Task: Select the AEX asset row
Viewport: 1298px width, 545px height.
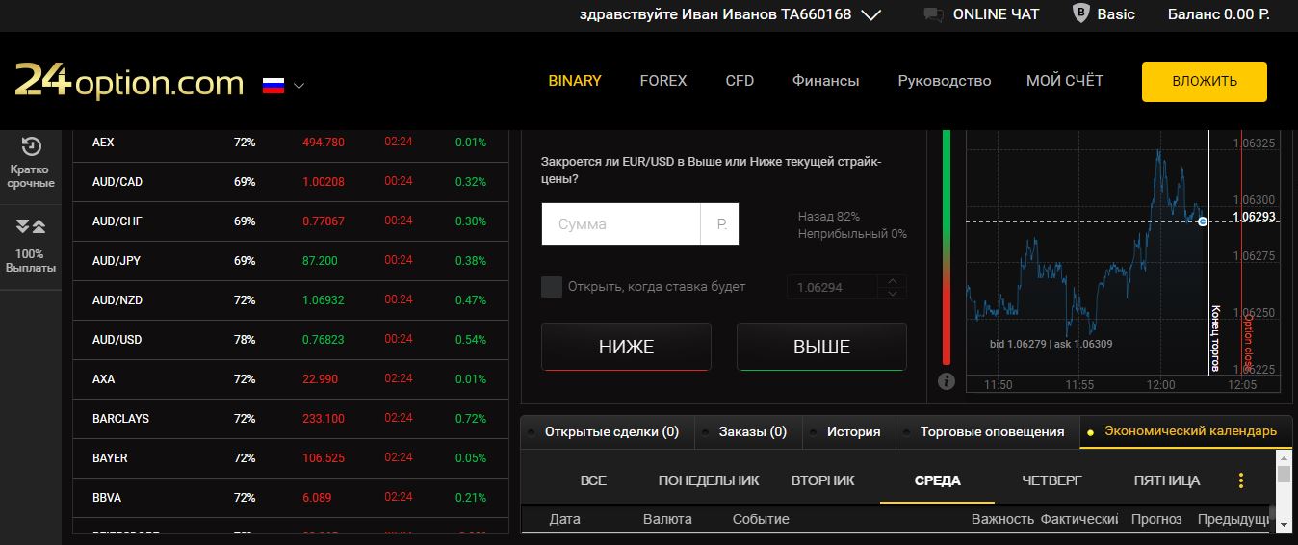Action: click(x=290, y=142)
